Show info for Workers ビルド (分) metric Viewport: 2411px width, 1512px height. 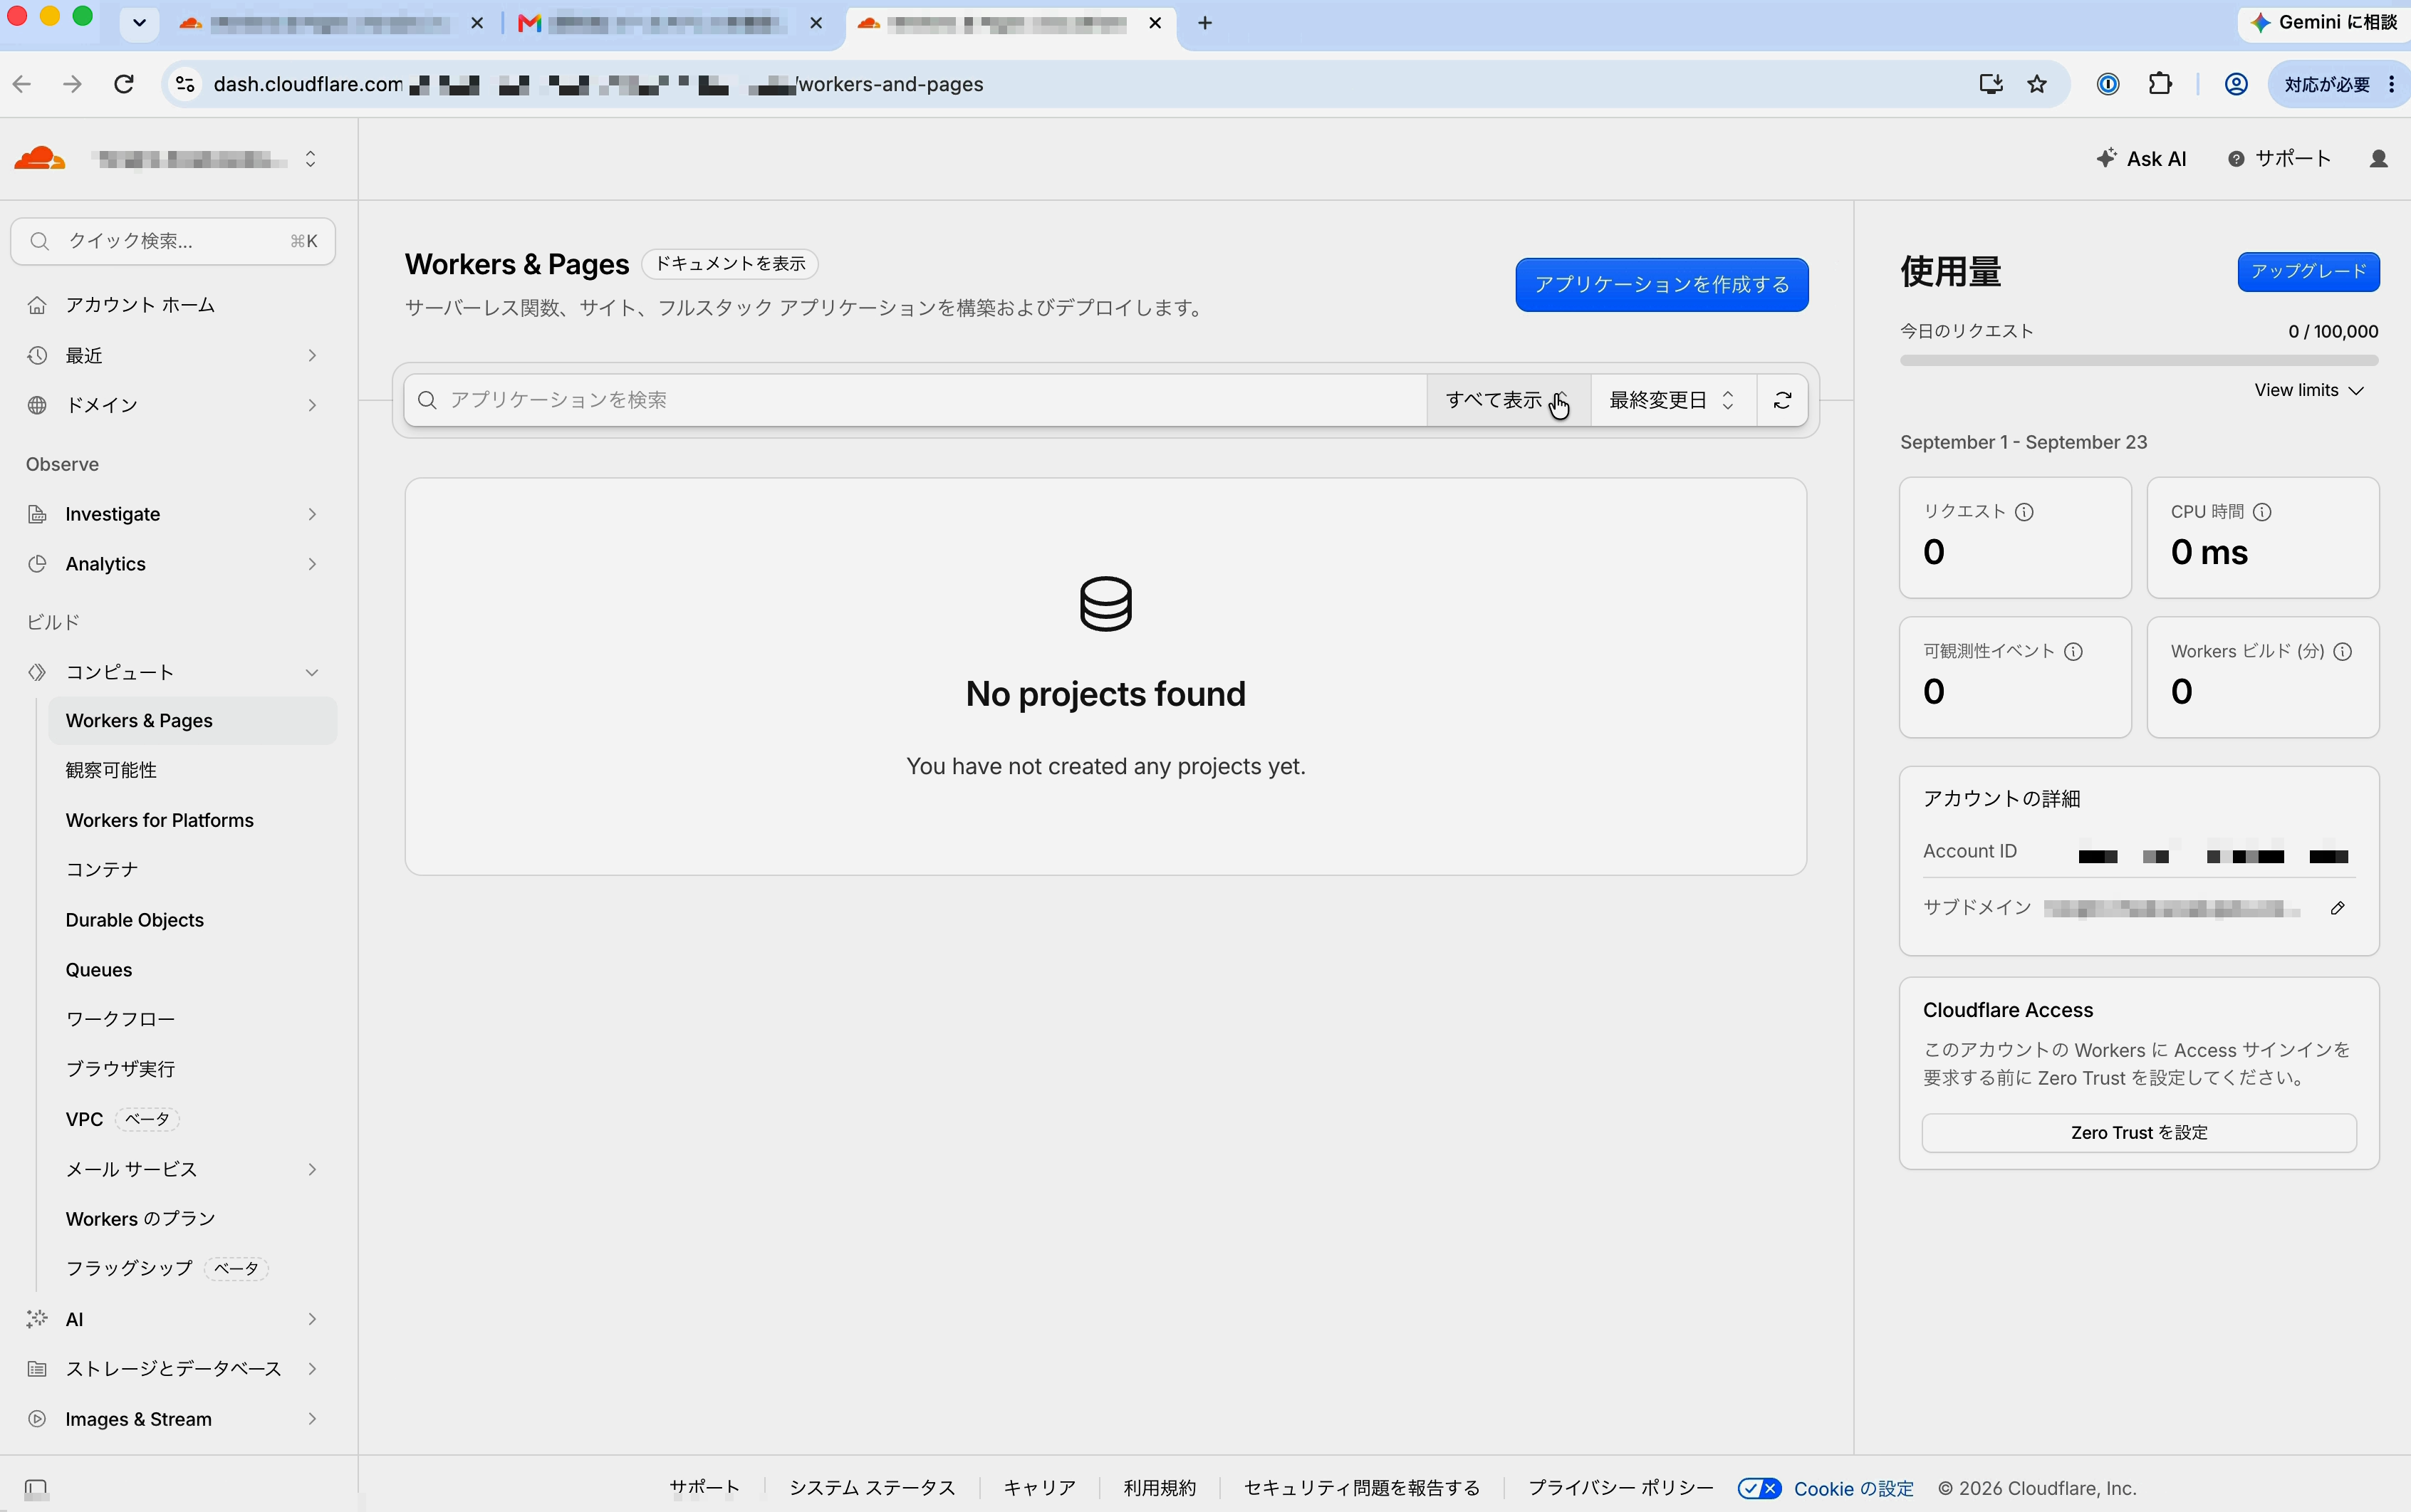click(x=2342, y=652)
